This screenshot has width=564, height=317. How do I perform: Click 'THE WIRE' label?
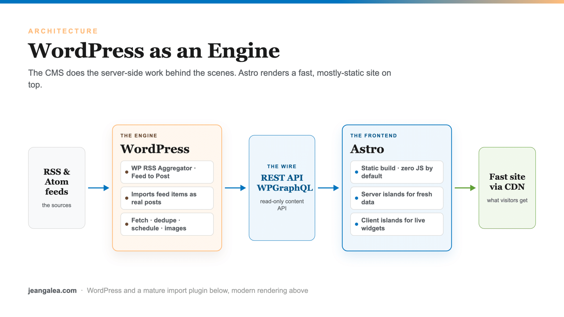[282, 166]
